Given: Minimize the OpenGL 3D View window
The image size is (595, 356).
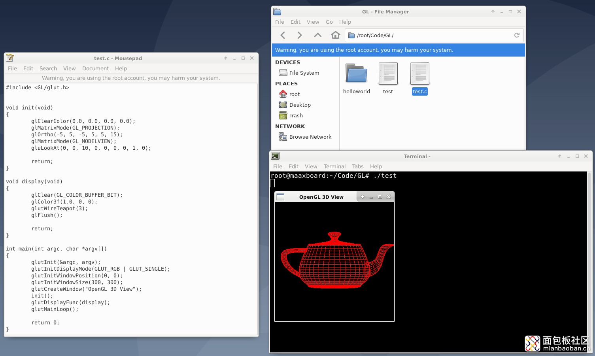Looking at the screenshot, I should click(x=371, y=197).
